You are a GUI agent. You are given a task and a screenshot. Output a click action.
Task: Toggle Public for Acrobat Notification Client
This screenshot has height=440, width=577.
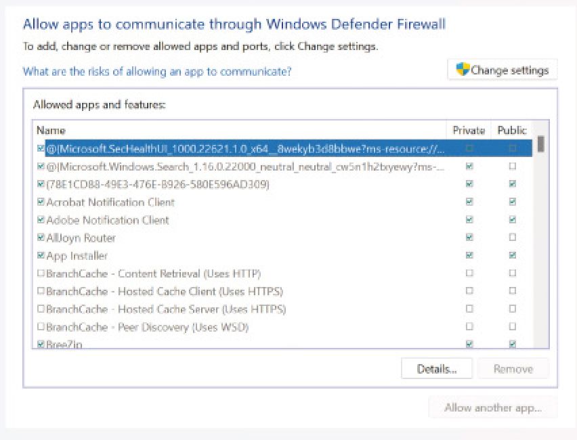tap(512, 202)
